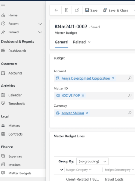
Task: Open Timesheets in sidebar
Action: point(17,104)
